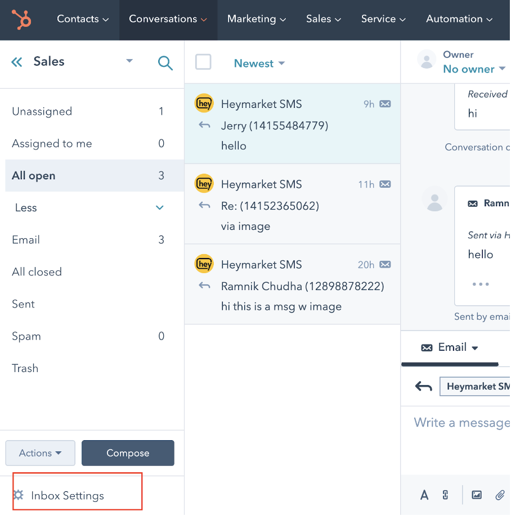Expand message with three-dots ellipsis

[x=481, y=284]
